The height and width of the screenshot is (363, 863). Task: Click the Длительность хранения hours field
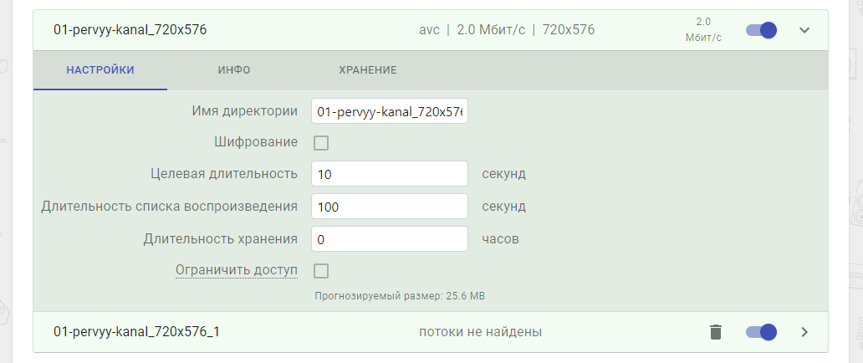pos(390,239)
